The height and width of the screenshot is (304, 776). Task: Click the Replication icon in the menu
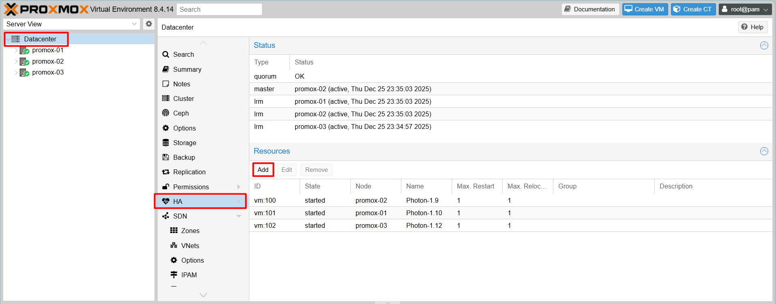coord(165,172)
